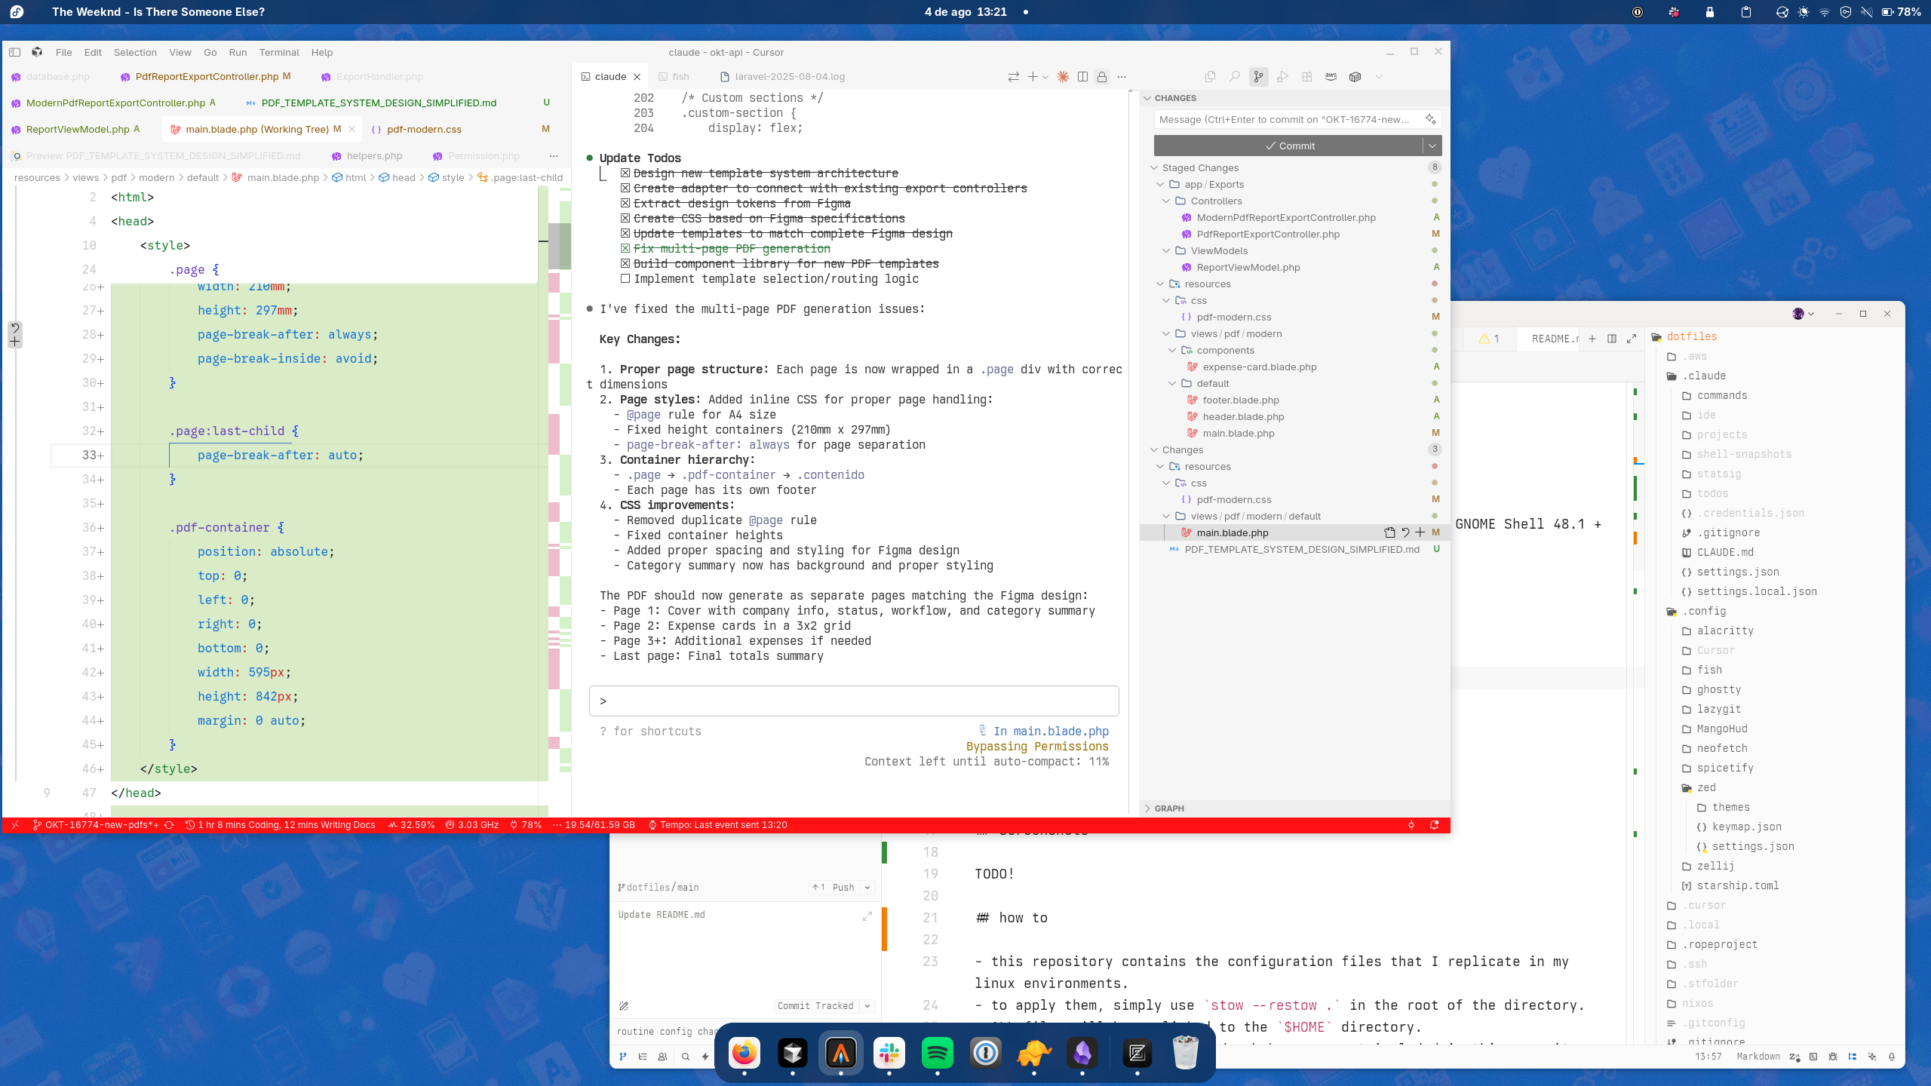
Task: Check Implement template selection/routing logic todo
Action: click(625, 278)
